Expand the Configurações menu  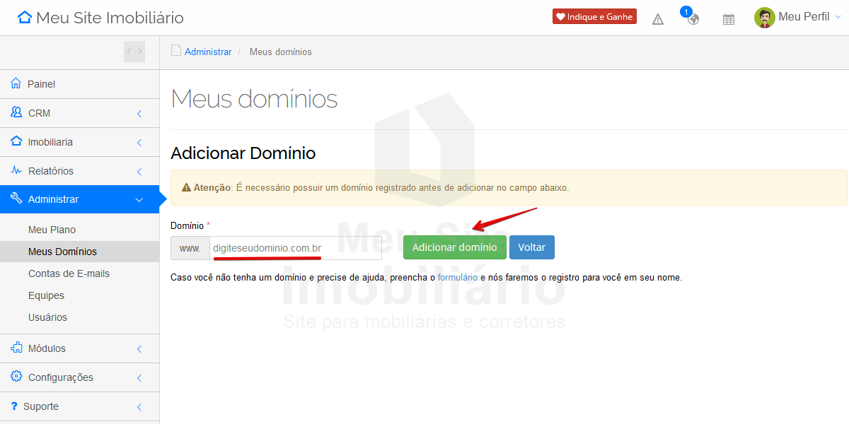[79, 377]
